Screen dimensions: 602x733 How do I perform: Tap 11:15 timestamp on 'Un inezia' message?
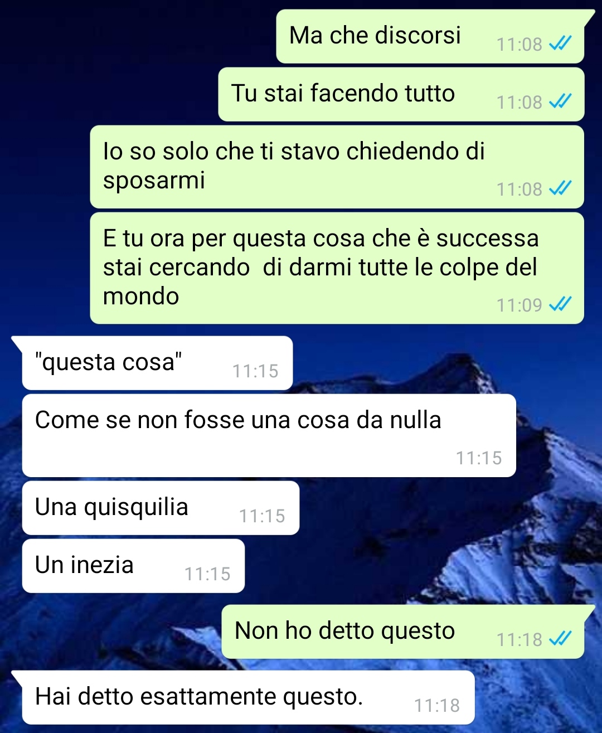tap(207, 574)
